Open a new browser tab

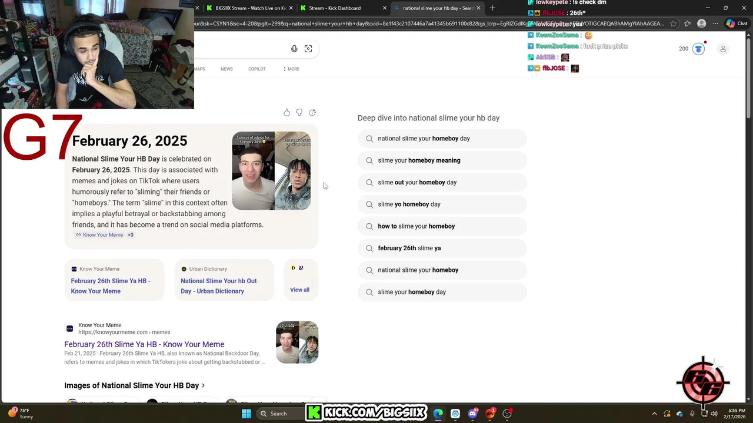pos(492,8)
